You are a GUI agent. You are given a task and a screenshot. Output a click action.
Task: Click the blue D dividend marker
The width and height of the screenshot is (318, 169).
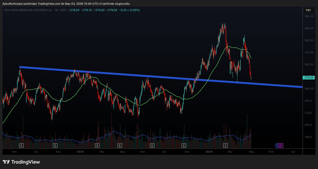point(278,145)
